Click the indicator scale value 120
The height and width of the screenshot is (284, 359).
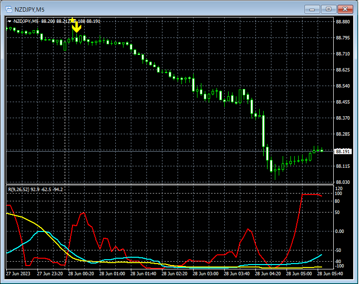pyautogui.click(x=339, y=188)
